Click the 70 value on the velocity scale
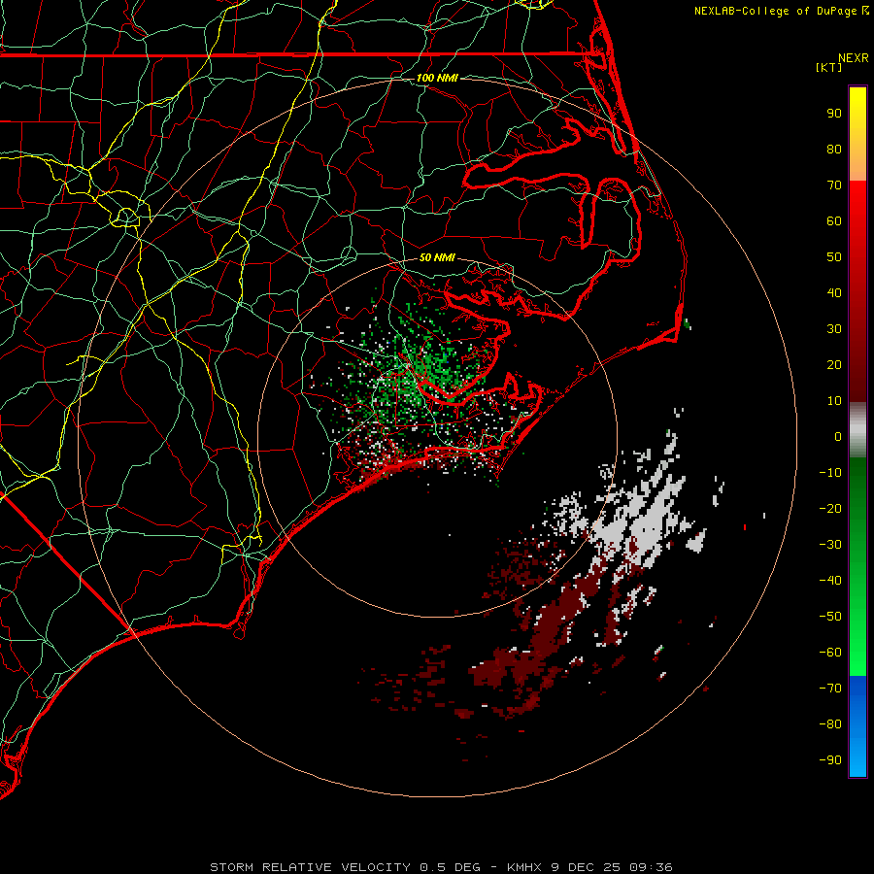Screen dimensions: 874x874 [834, 185]
